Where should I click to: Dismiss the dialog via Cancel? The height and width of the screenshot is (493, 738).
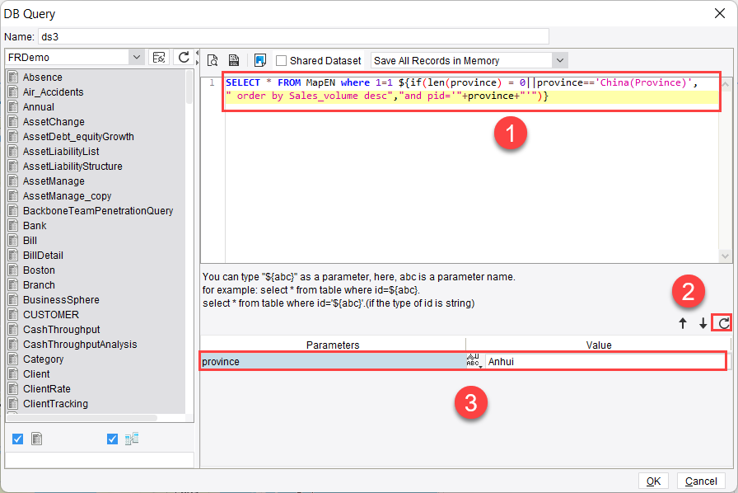[701, 481]
